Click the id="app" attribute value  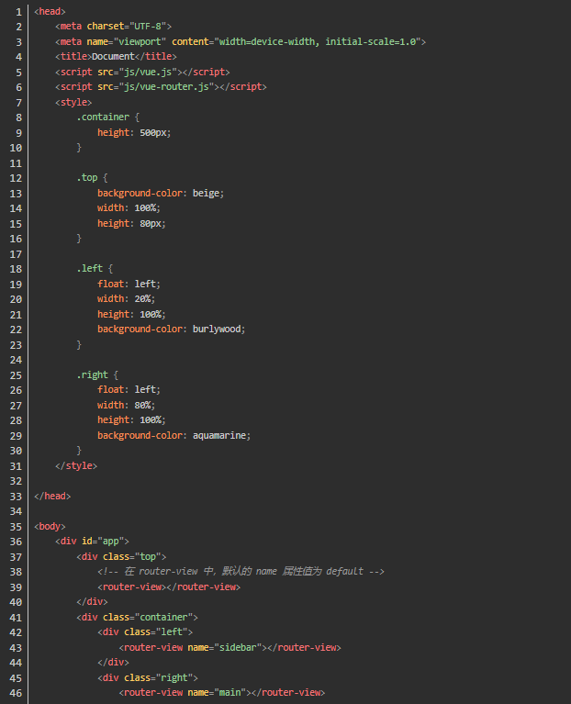(x=108, y=541)
